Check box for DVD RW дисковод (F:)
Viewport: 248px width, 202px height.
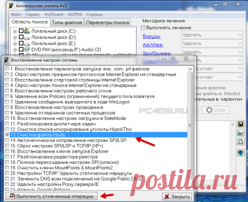(x=21, y=49)
